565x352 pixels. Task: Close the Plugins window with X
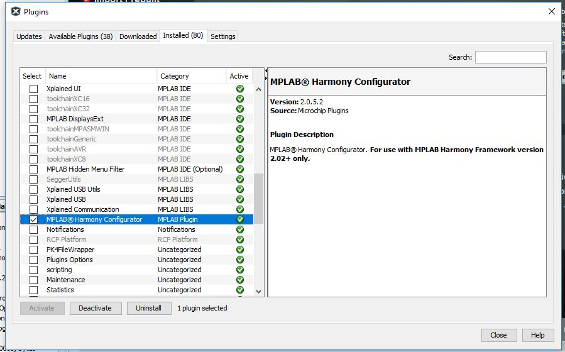[551, 11]
